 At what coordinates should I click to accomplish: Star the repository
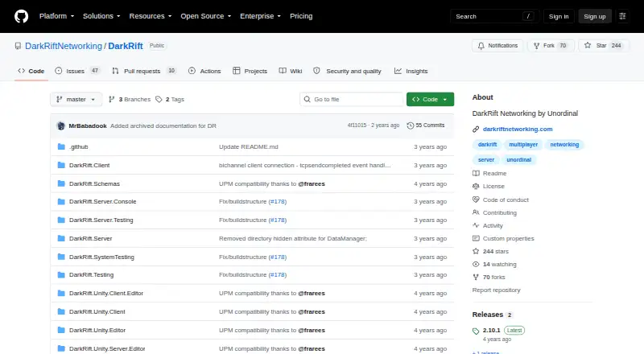coord(603,46)
